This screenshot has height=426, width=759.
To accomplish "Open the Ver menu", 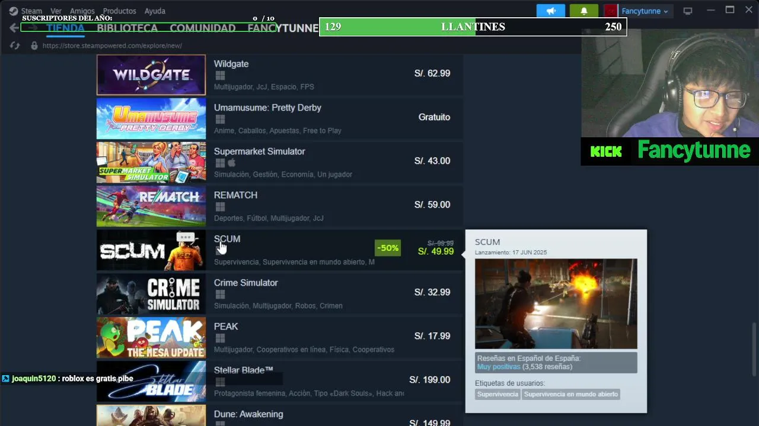I will click(x=56, y=11).
